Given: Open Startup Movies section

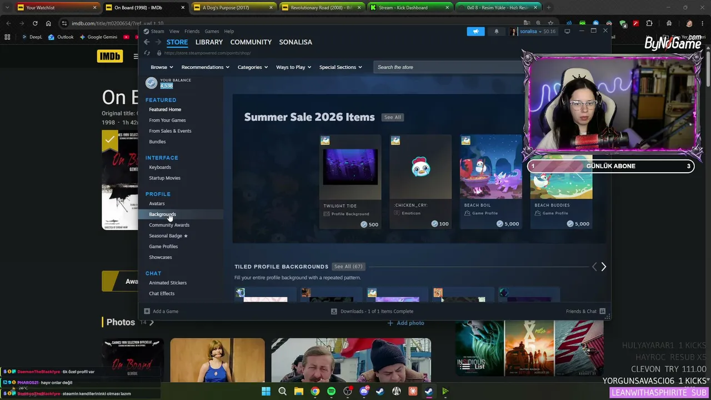Looking at the screenshot, I should click(x=164, y=178).
